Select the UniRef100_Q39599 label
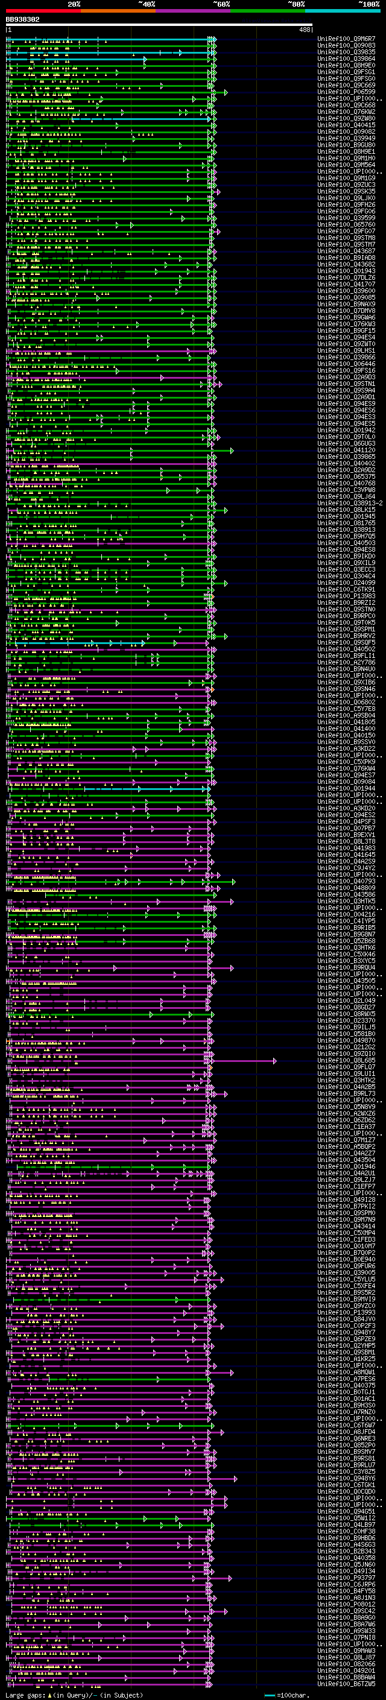Viewport: 386px width, 1700px height. [346, 218]
